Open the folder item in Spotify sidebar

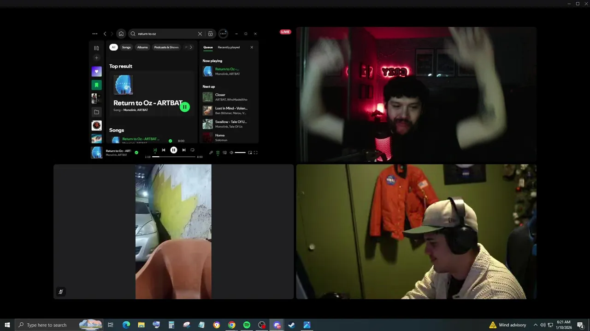[x=96, y=112]
